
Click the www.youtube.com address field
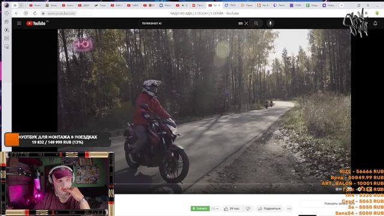[x=61, y=13]
